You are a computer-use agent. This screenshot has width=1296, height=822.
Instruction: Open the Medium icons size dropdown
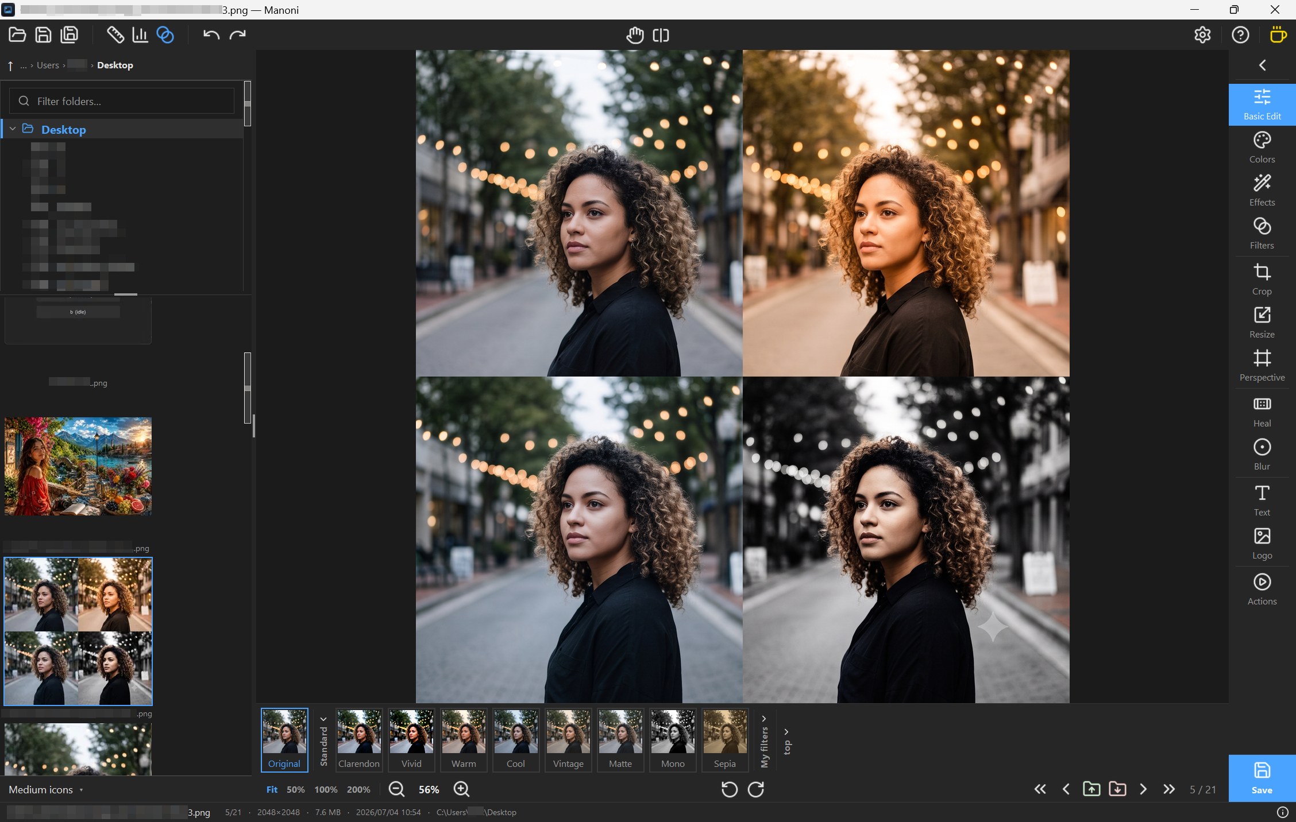[x=46, y=790]
